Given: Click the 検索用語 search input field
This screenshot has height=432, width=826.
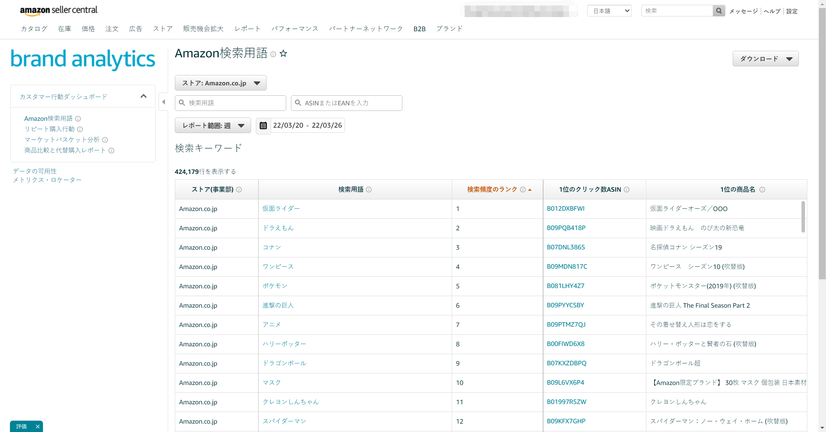Looking at the screenshot, I should point(230,103).
